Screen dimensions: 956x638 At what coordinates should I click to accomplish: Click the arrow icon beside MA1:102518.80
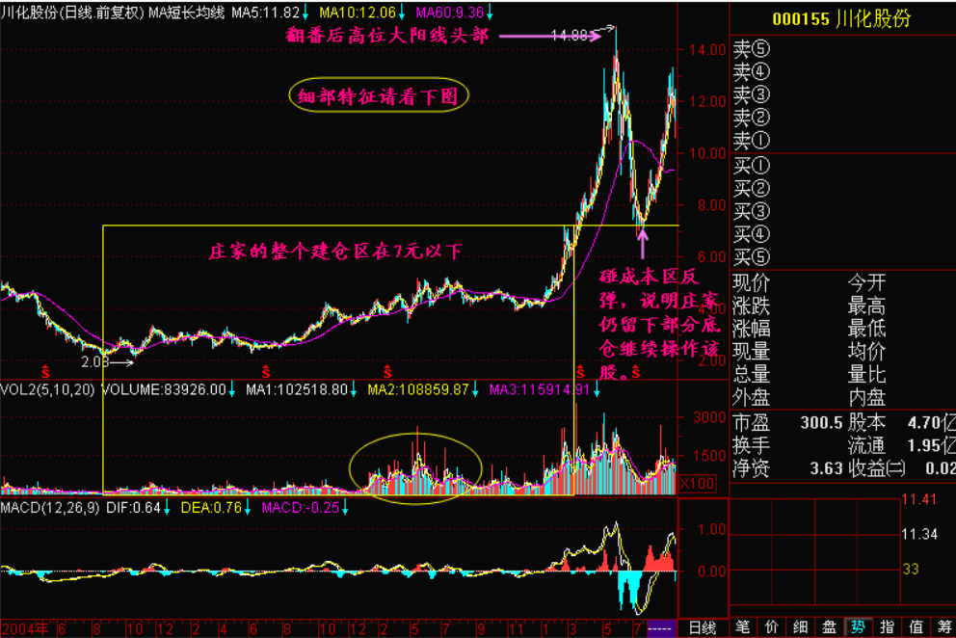point(354,390)
